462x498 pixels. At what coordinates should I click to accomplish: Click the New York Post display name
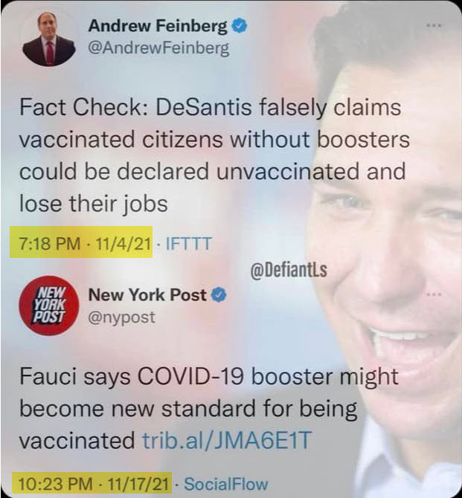(147, 294)
